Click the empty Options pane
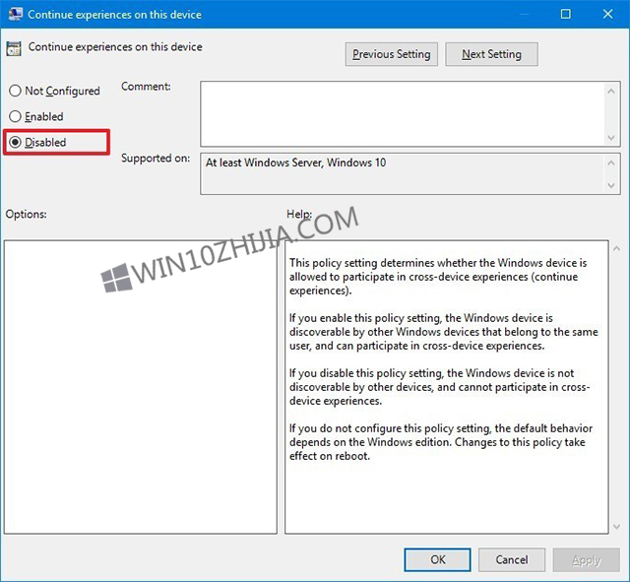 tap(141, 387)
